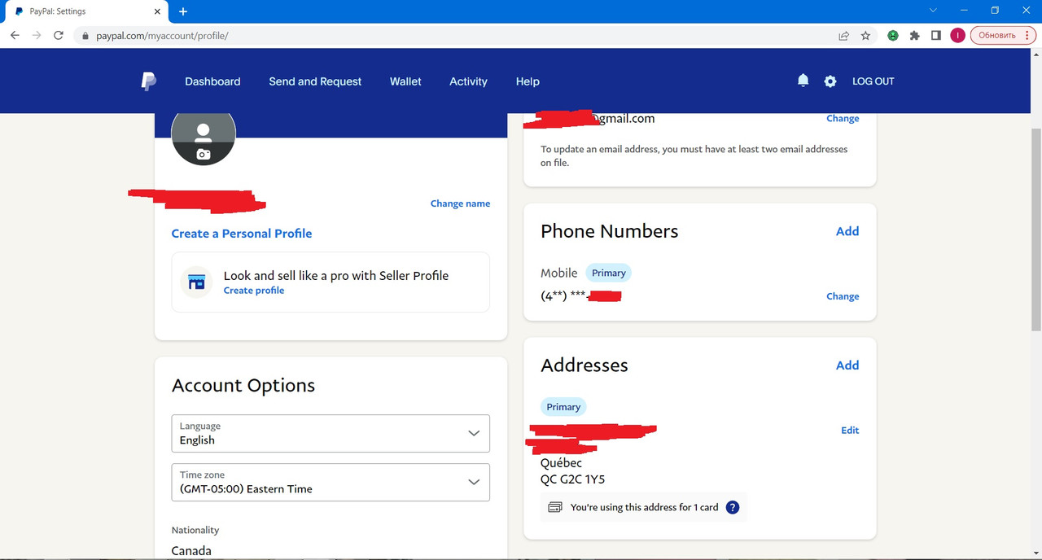
Task: Click Create a Personal Profile link
Action: (x=242, y=234)
